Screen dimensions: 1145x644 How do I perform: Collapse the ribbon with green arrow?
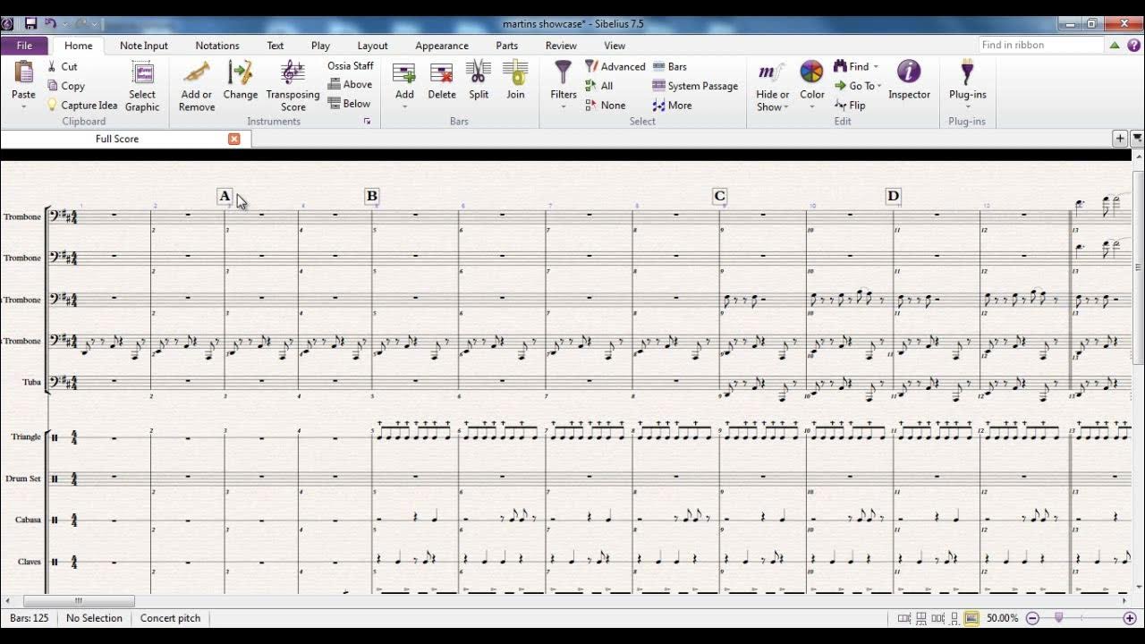1115,46
